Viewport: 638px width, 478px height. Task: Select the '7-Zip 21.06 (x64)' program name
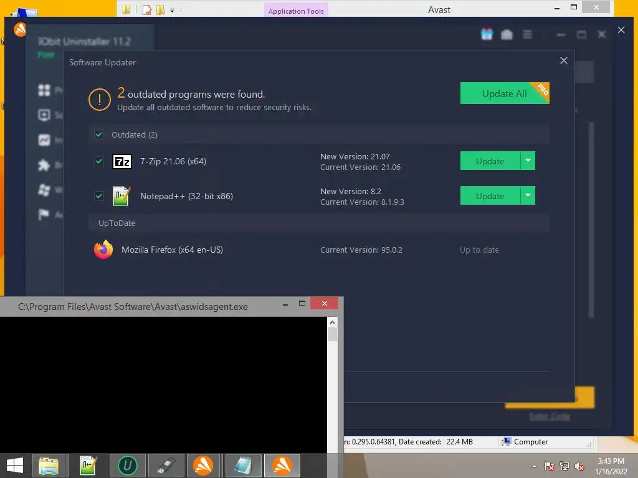click(173, 161)
